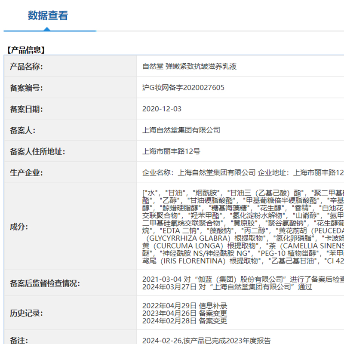Click the filing date 2020-12-03

(x=162, y=109)
